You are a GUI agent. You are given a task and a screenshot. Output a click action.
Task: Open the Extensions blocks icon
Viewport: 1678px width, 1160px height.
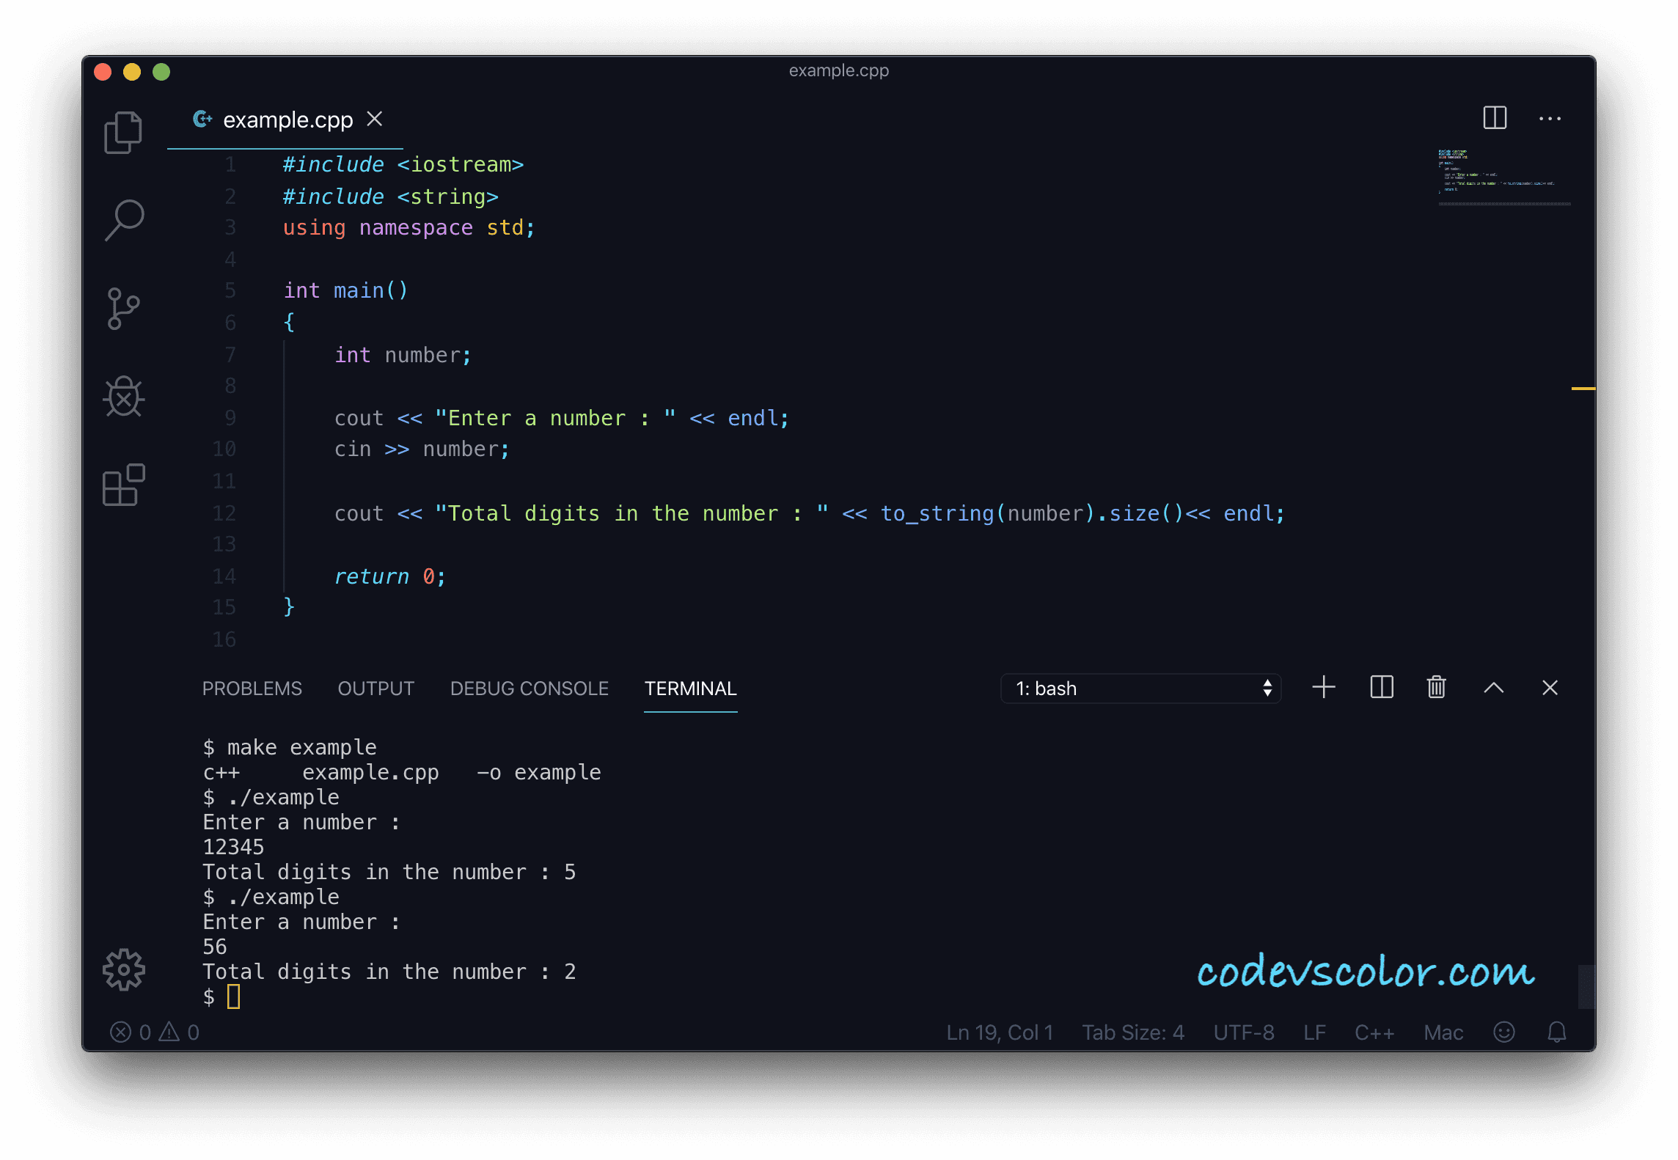(x=123, y=485)
